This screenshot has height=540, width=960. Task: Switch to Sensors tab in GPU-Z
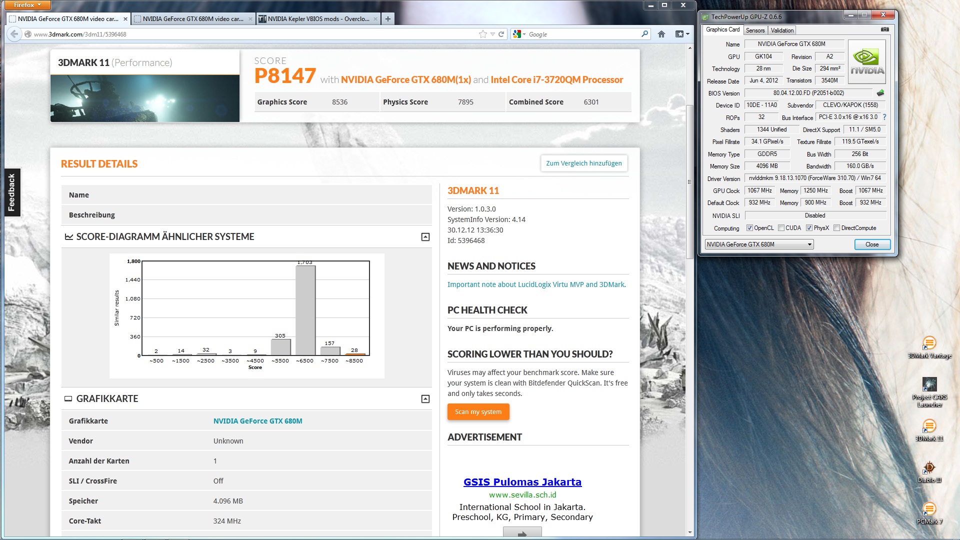(755, 30)
